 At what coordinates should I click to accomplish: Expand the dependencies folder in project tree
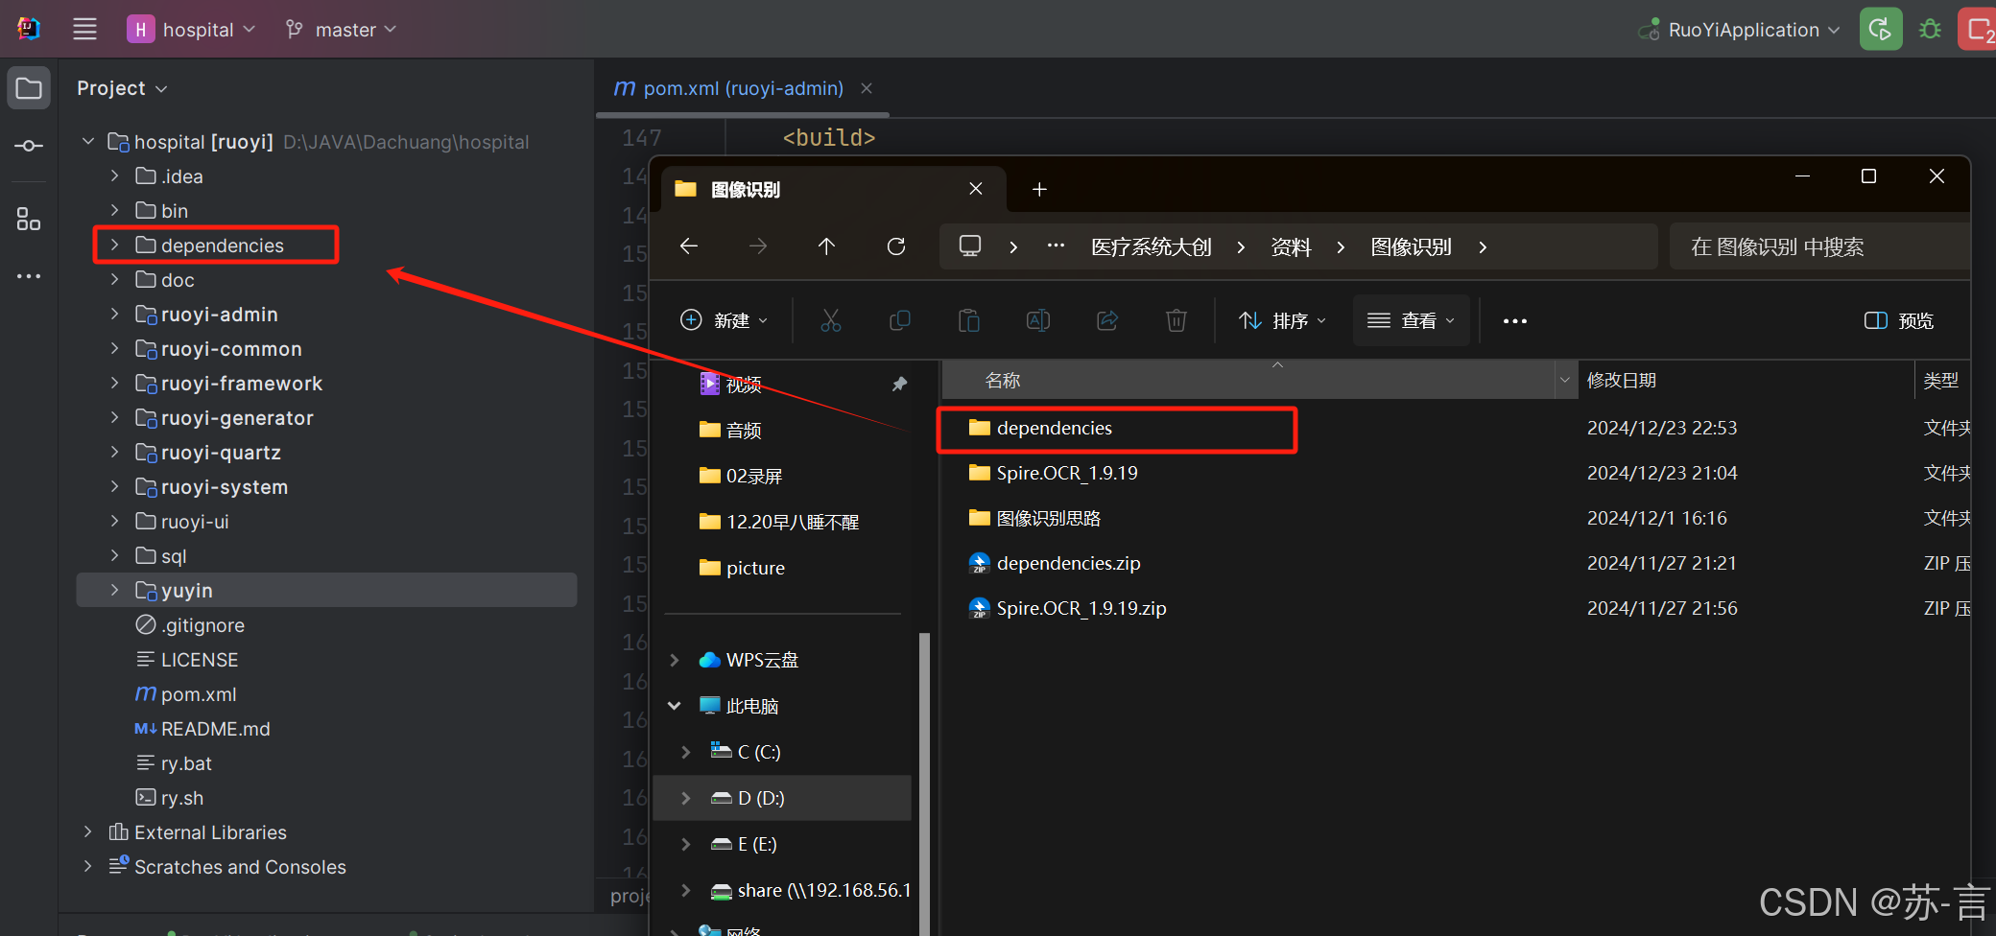[x=114, y=245]
